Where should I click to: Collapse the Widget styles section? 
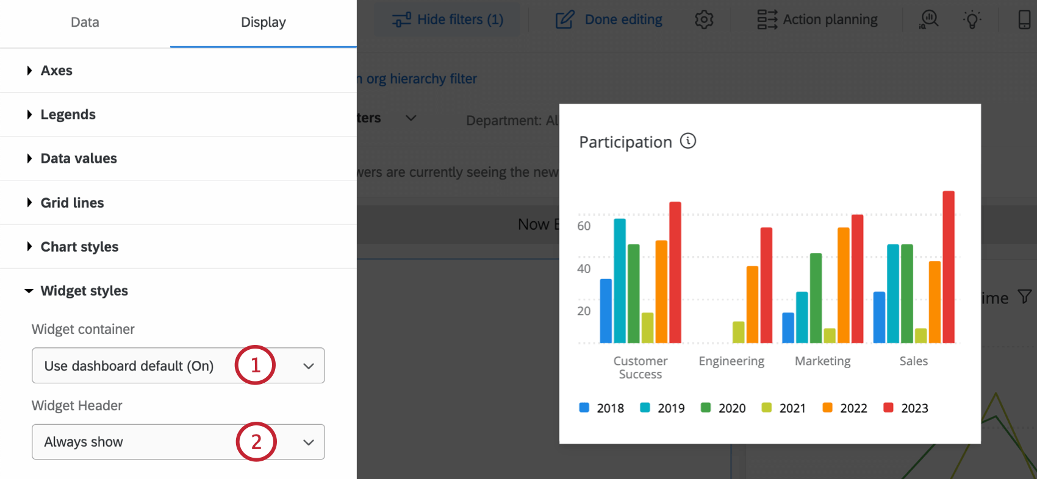coord(84,291)
